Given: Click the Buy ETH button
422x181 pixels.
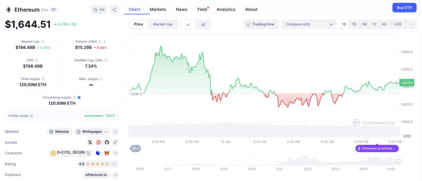Looking at the screenshot, I should 404,7.
